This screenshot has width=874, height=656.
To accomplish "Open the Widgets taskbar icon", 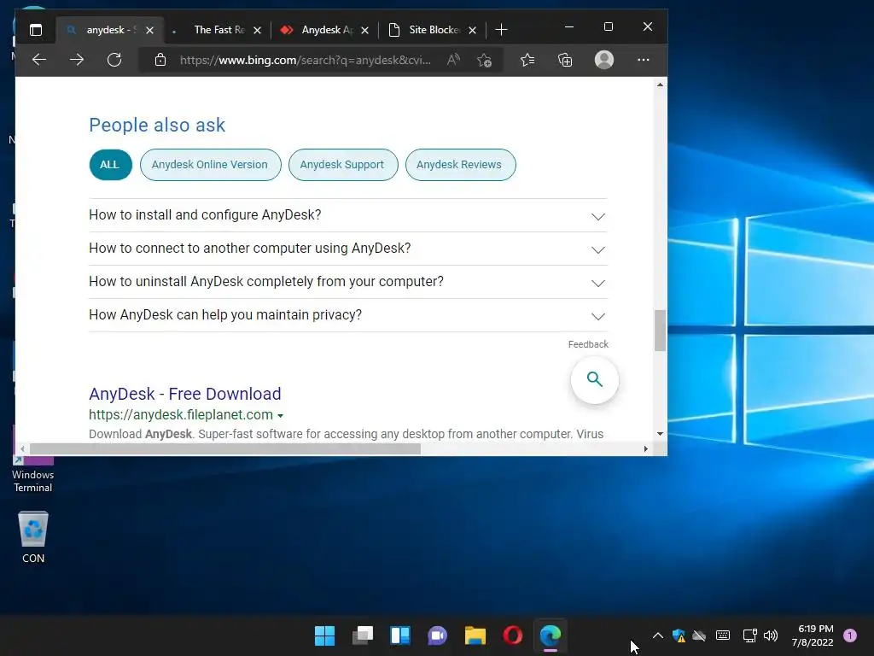I will (x=399, y=635).
